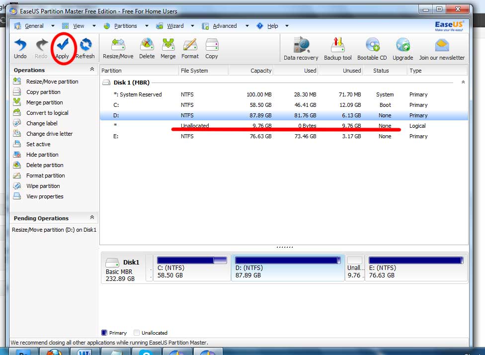Expand dropdown arrow next to Advanced
This screenshot has width=485, height=355.
pyautogui.click(x=247, y=26)
